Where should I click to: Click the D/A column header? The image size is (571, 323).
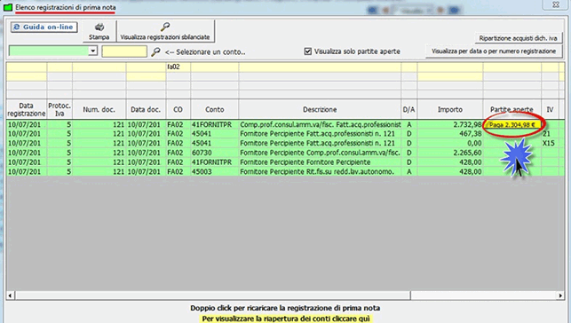point(409,109)
